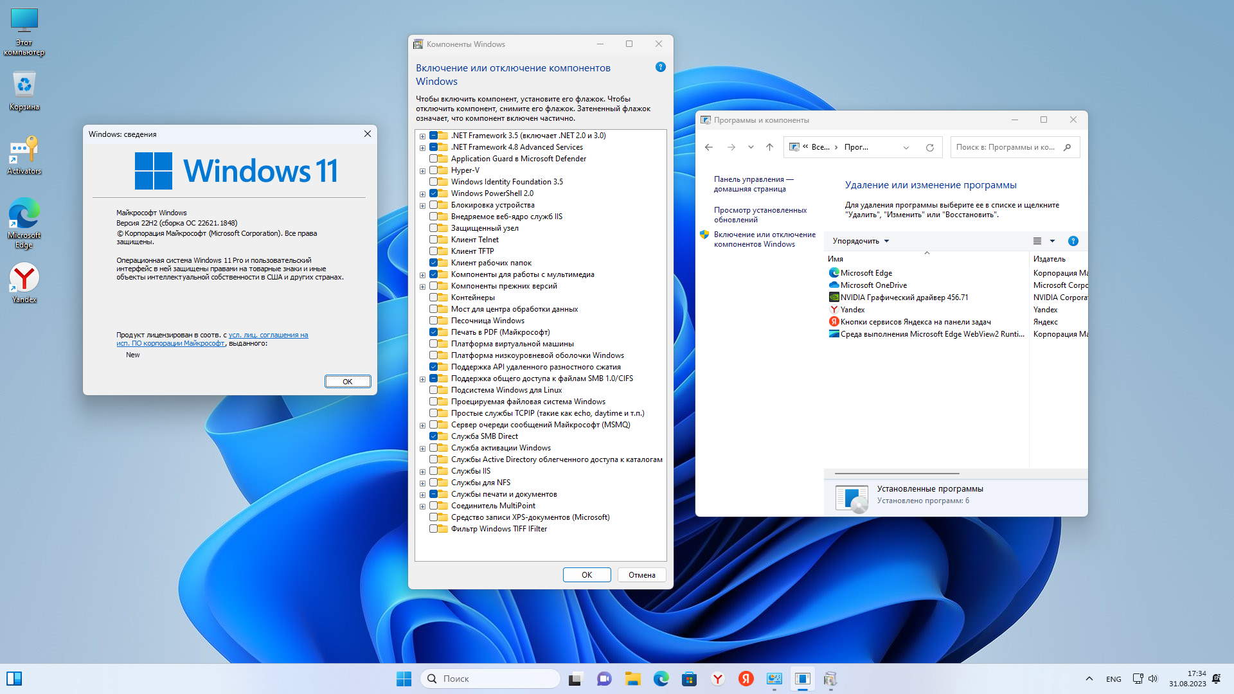Viewport: 1234px width, 694px height.
Task: Click the Windows Start button
Action: pos(404,679)
